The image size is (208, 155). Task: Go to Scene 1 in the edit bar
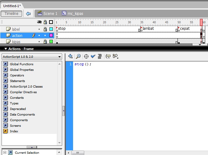tap(50, 14)
